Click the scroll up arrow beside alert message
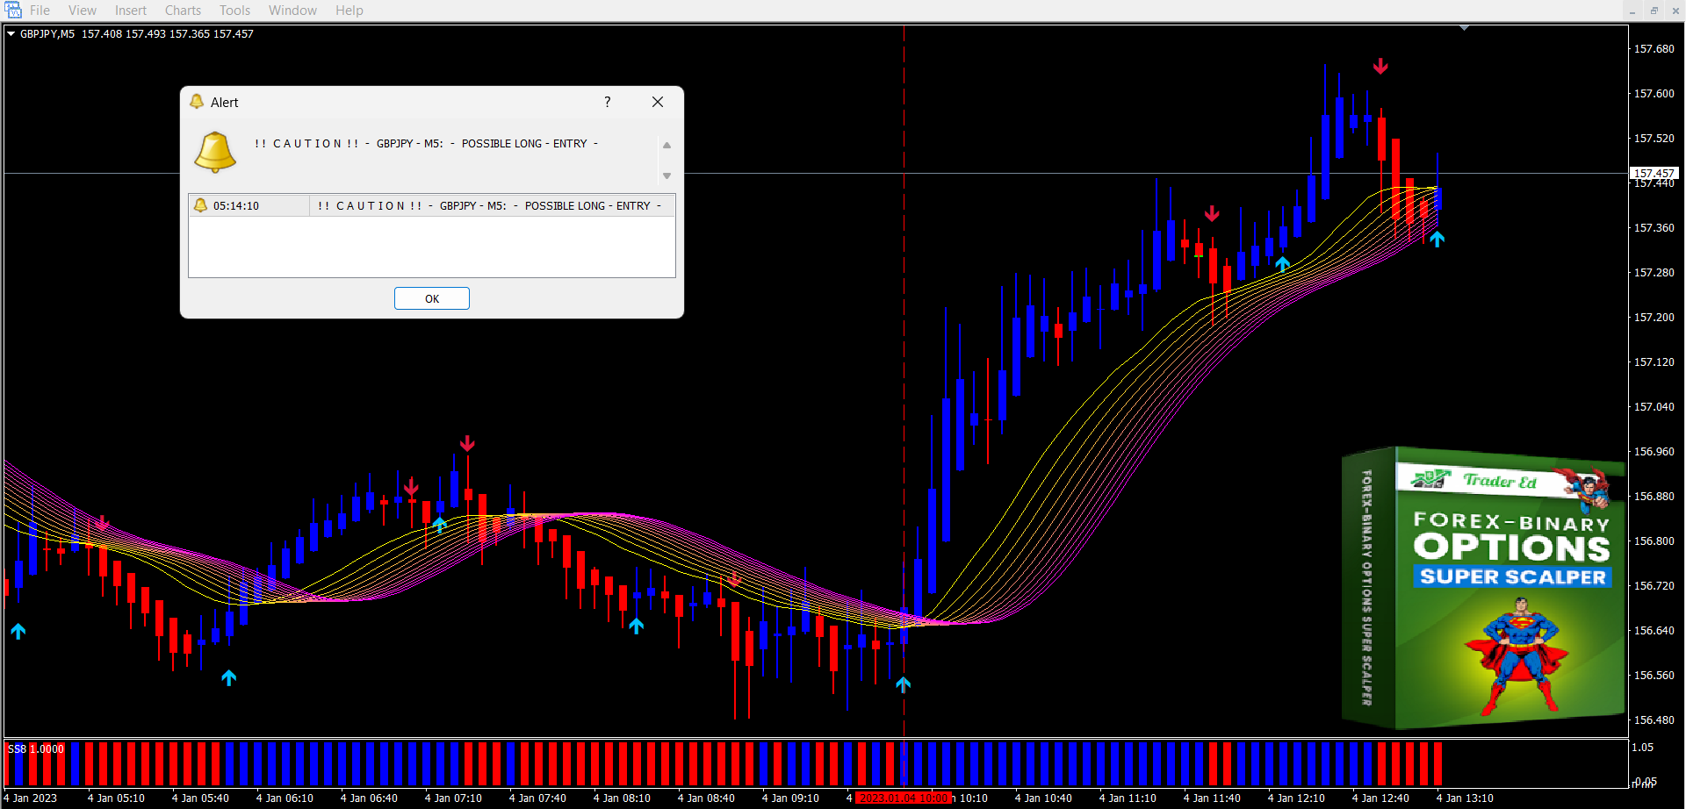This screenshot has width=1686, height=809. click(666, 145)
